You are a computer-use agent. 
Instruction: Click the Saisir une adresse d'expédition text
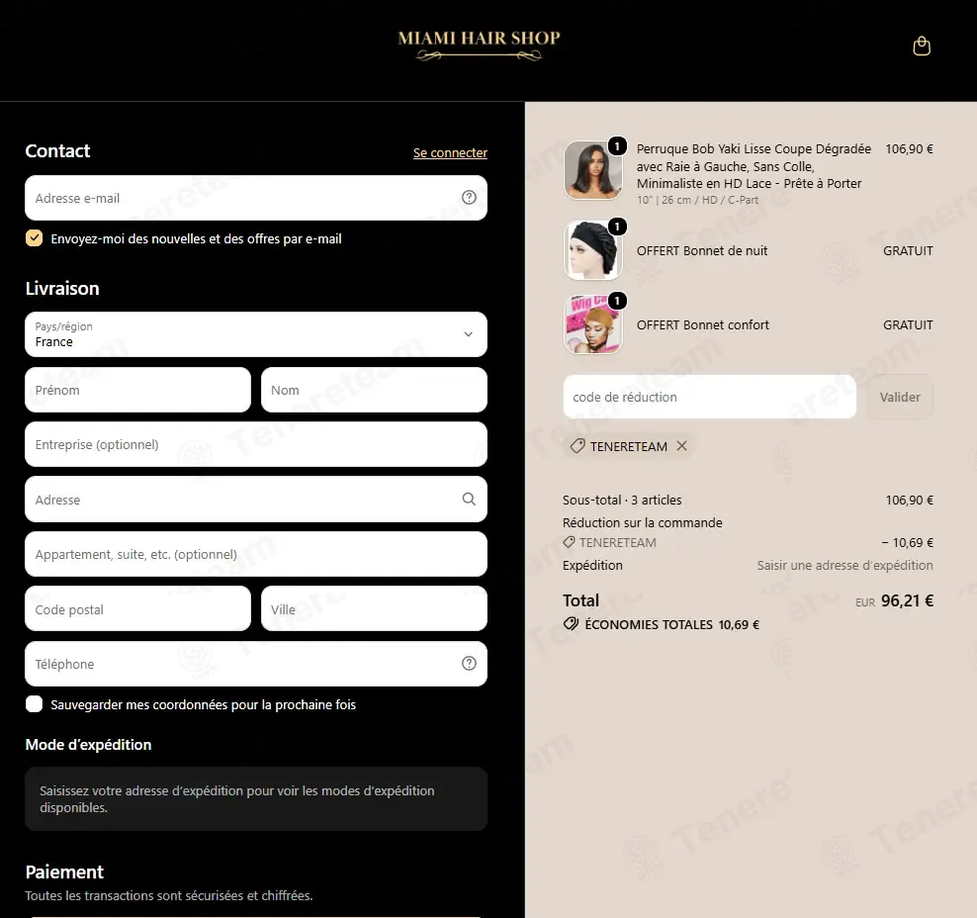[844, 565]
